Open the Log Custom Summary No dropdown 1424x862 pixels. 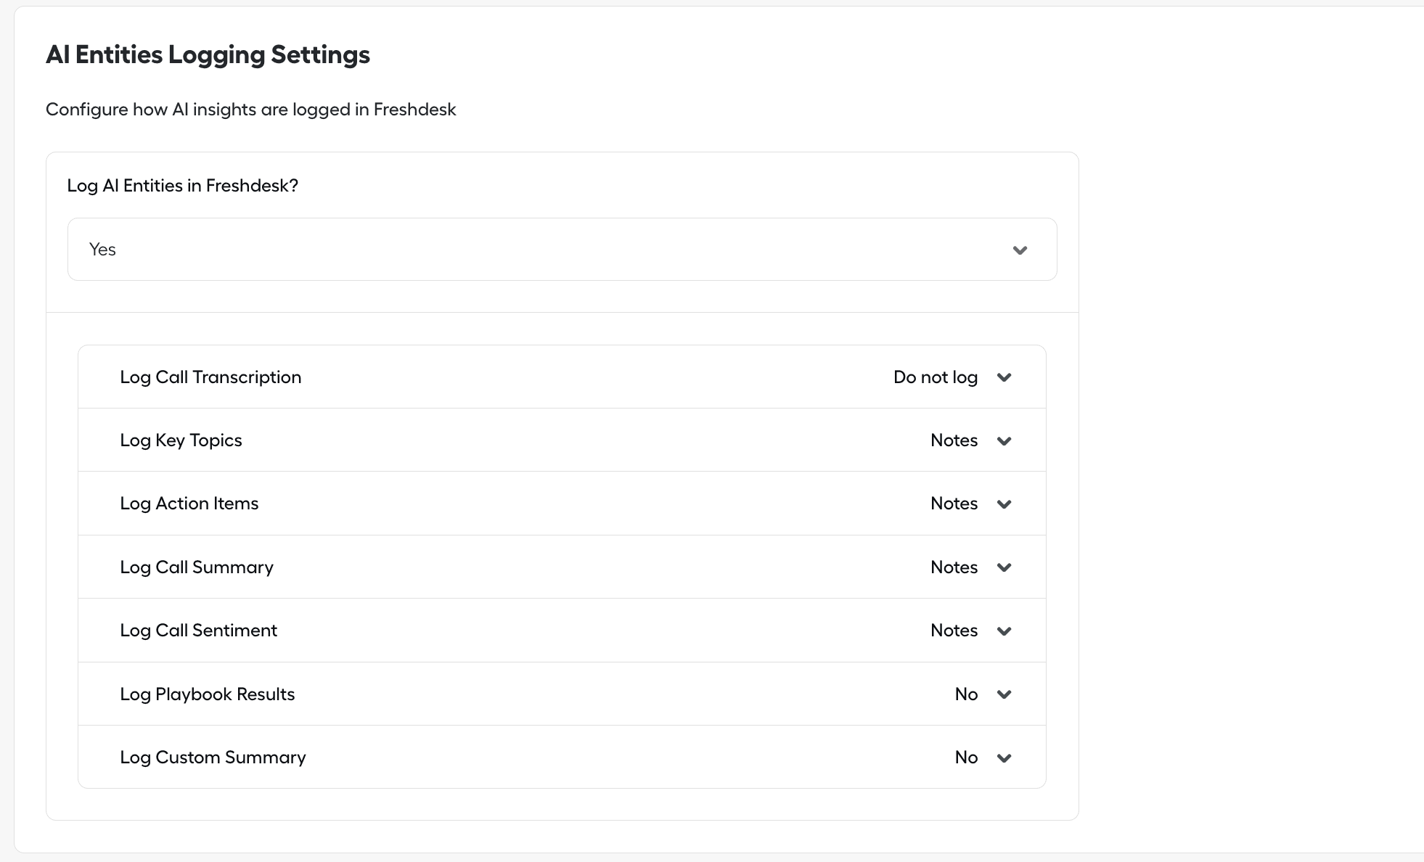983,758
